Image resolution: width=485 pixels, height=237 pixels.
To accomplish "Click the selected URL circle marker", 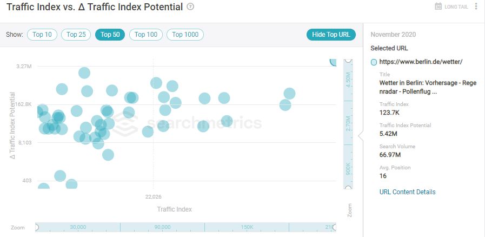I will pyautogui.click(x=374, y=62).
